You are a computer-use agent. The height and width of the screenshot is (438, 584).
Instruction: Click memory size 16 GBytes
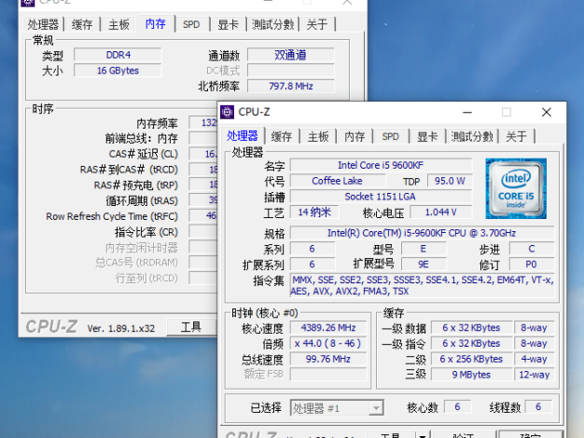point(118,70)
